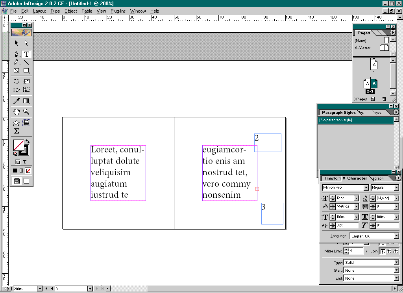Click the printer-shaped tool icon

tap(26, 123)
